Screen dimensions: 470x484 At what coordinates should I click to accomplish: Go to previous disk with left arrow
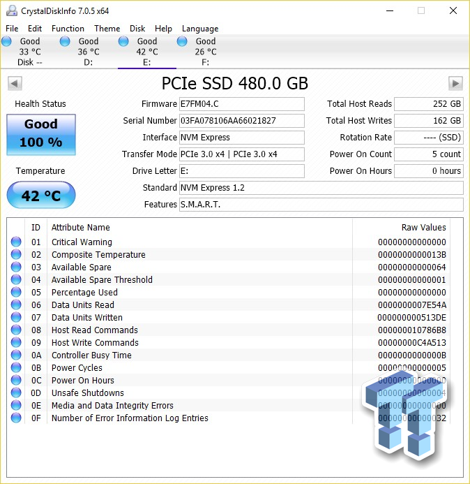point(15,83)
